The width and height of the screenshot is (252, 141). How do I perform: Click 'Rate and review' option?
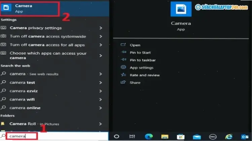(x=144, y=75)
